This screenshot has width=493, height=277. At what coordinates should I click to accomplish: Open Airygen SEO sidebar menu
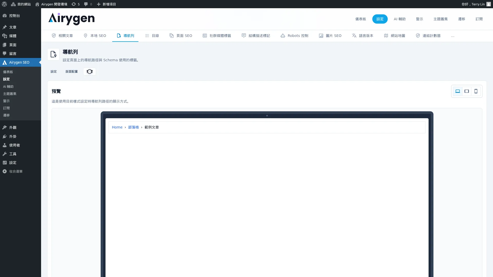21,62
